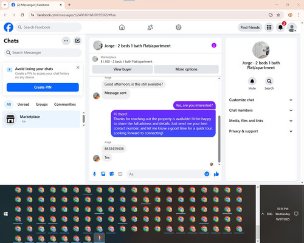Image resolution: width=304 pixels, height=243 pixels.
Task: Attach a photo with the image icon
Action: point(103,174)
